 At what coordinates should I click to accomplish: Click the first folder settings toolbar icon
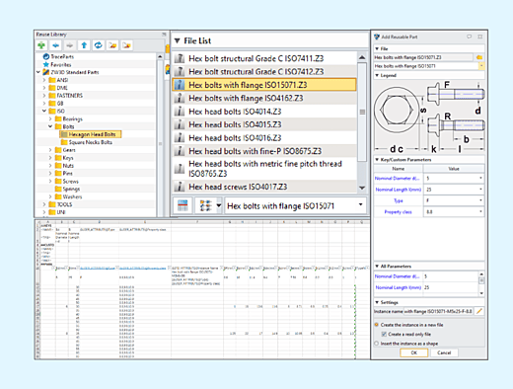[x=112, y=45]
